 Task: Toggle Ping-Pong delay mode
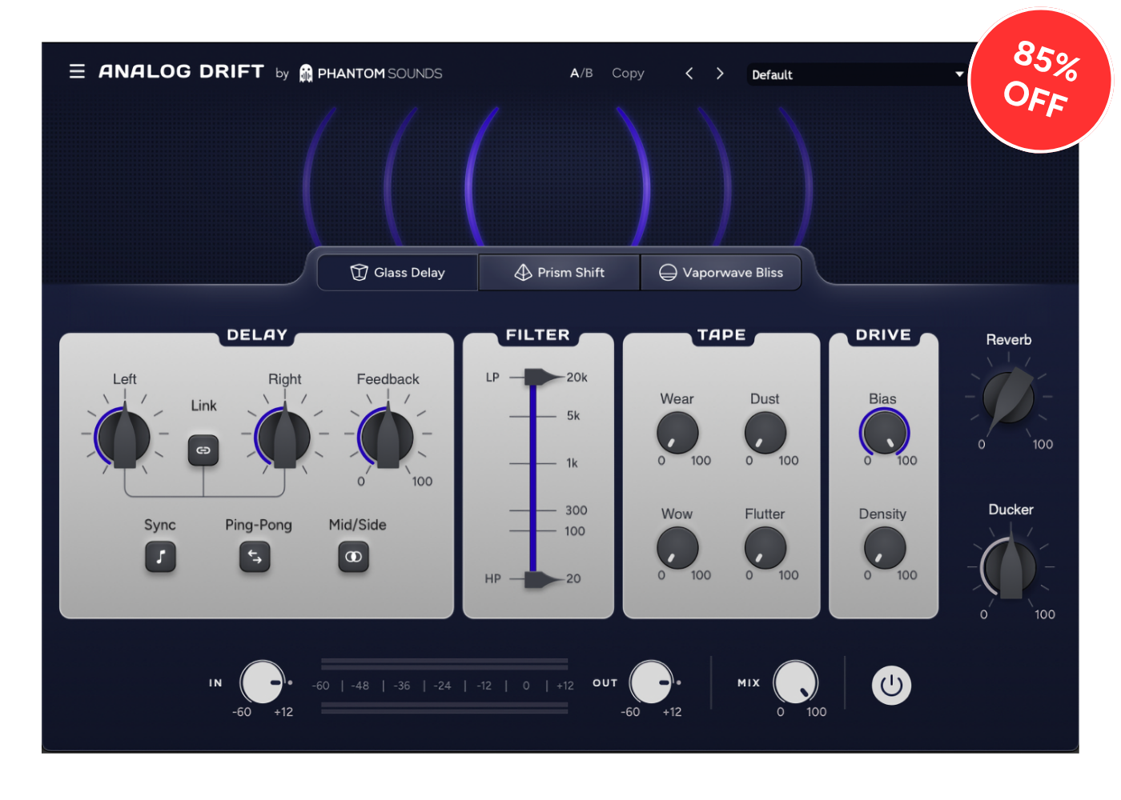tap(255, 557)
